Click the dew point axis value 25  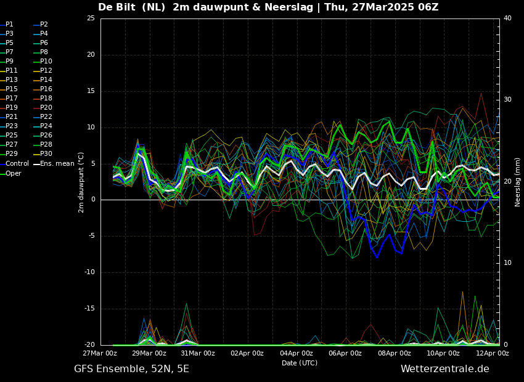pyautogui.click(x=91, y=18)
